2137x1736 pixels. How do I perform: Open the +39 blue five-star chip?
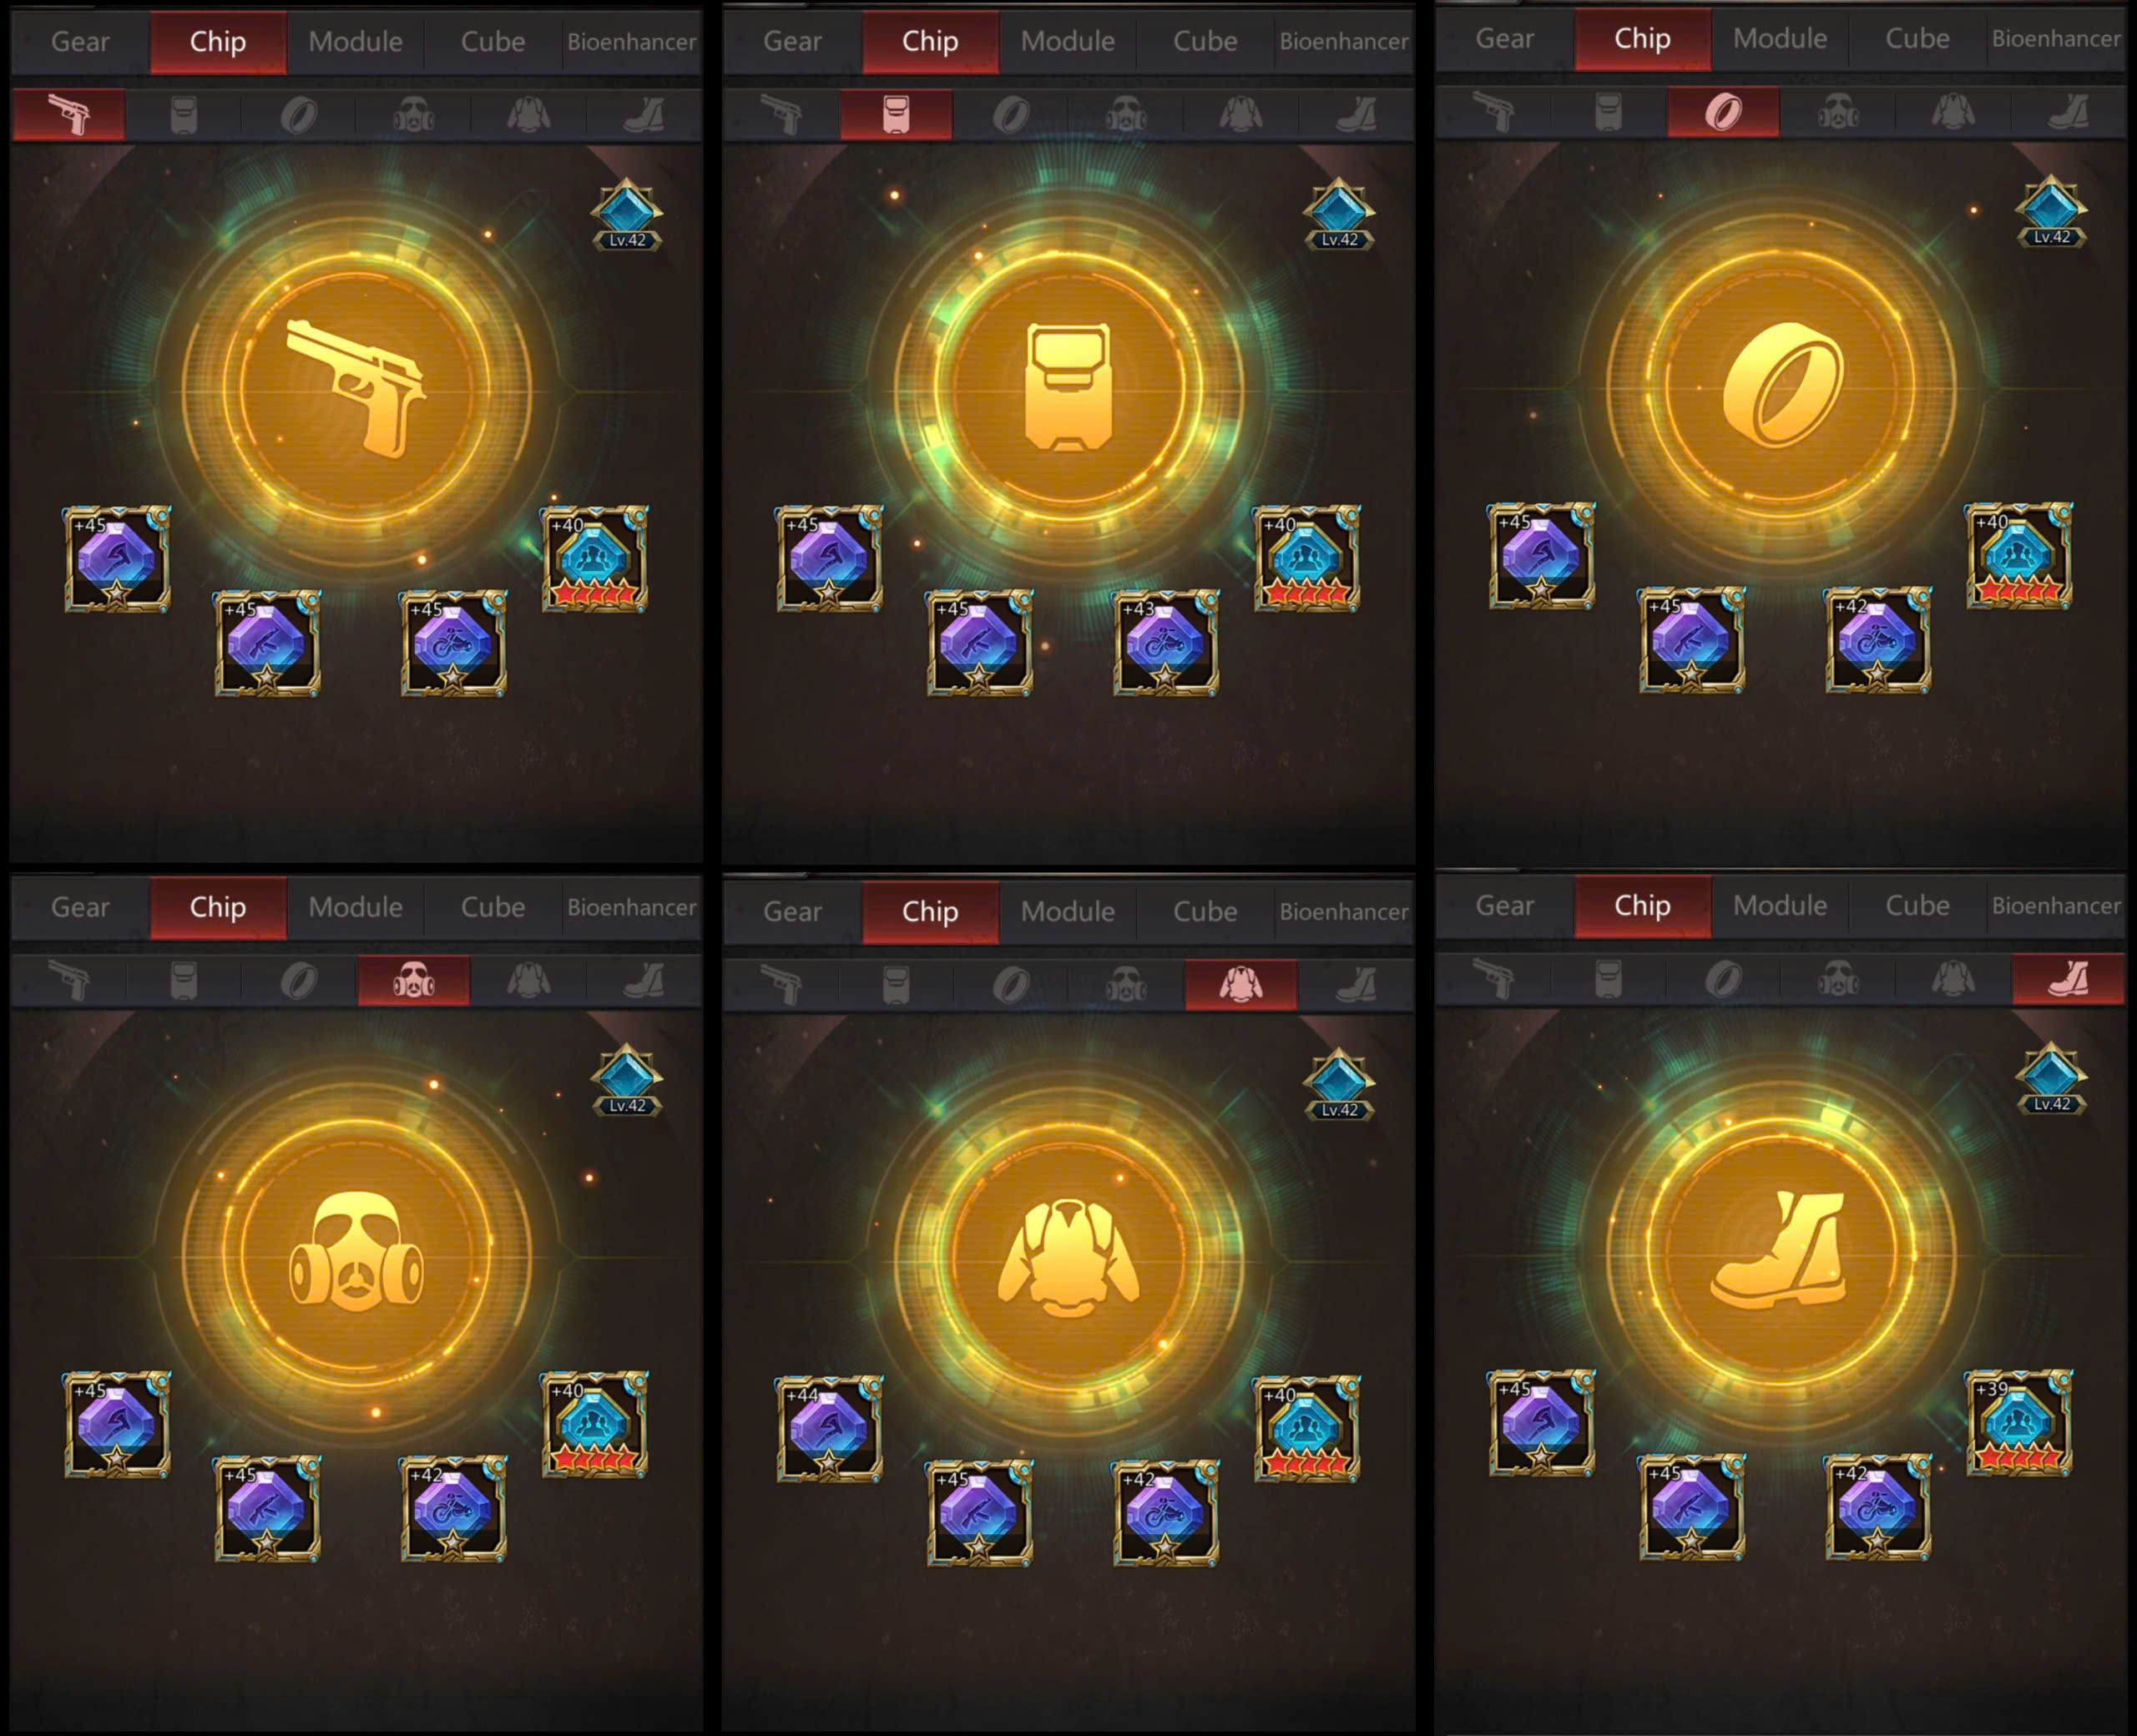2018,1422
